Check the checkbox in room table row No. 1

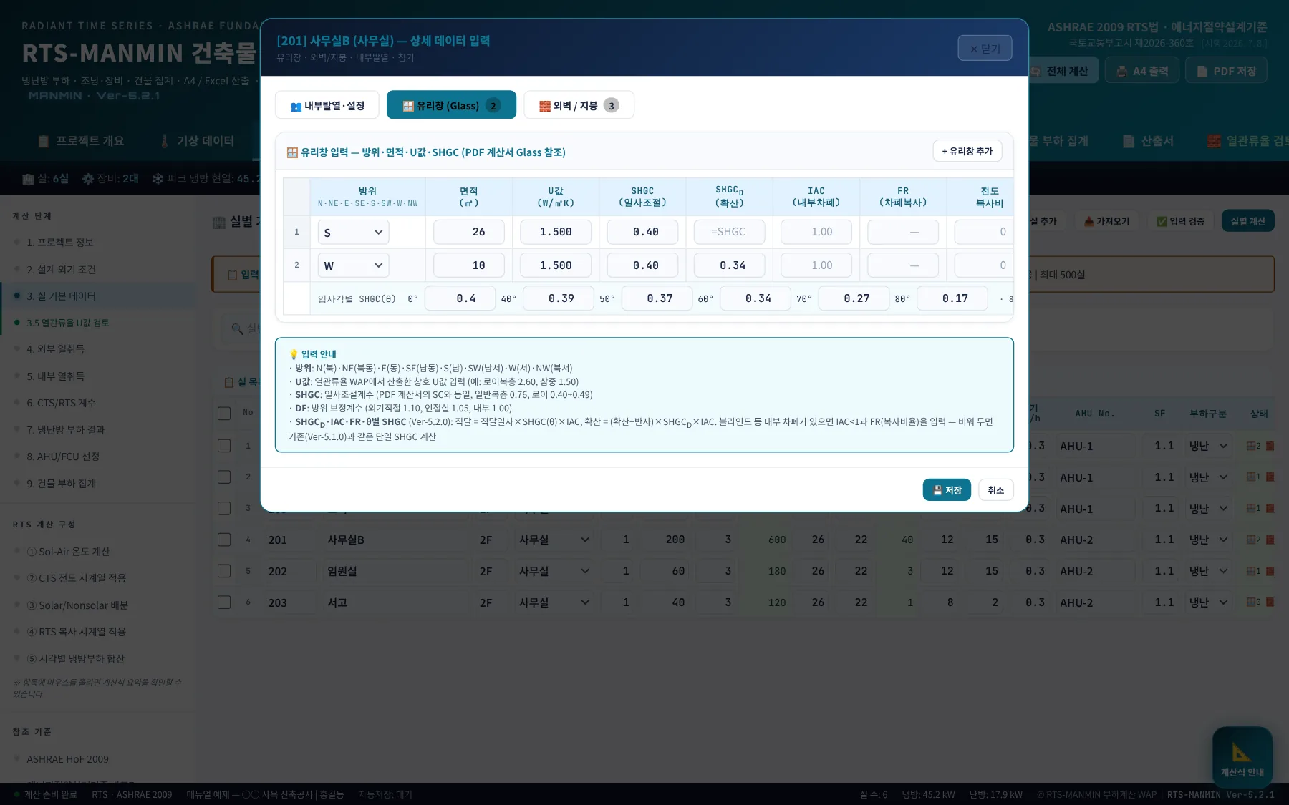click(x=224, y=446)
